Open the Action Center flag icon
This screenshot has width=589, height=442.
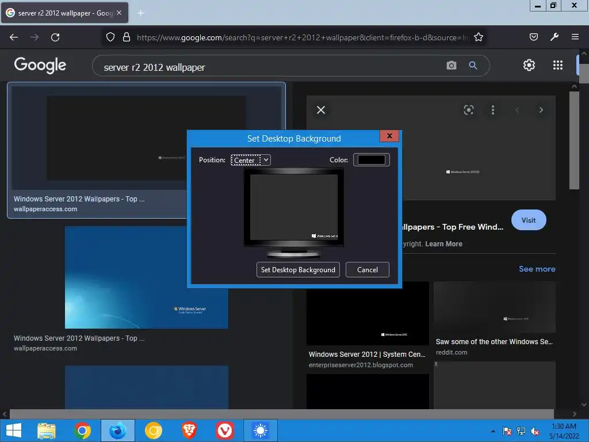(507, 431)
